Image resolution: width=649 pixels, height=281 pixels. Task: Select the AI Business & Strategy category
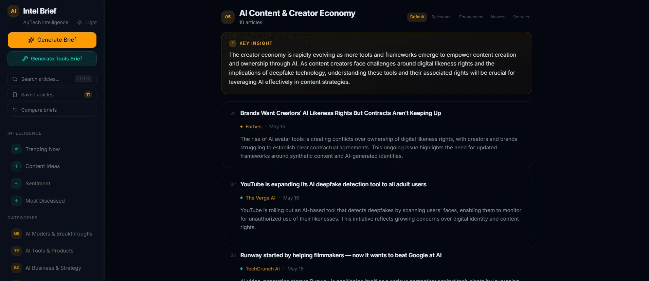coord(52,268)
